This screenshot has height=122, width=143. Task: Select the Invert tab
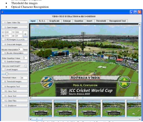pyautogui.click(x=90, y=21)
